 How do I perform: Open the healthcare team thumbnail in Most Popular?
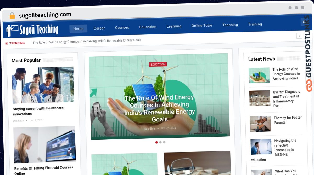tap(43, 85)
